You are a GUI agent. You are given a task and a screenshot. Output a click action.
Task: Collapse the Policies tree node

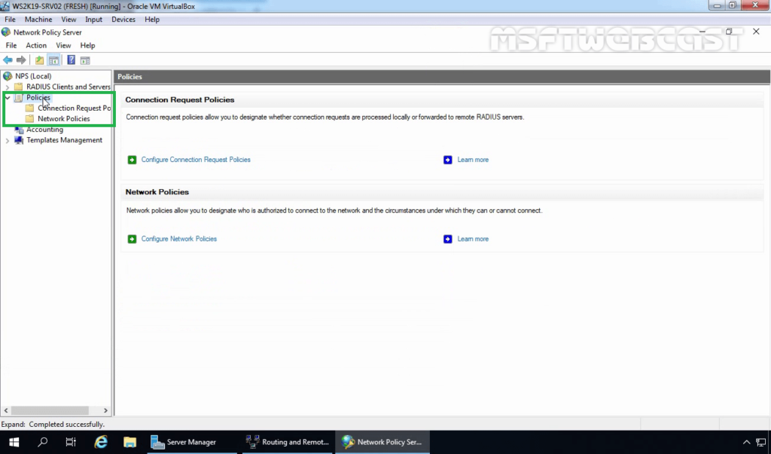tap(8, 97)
